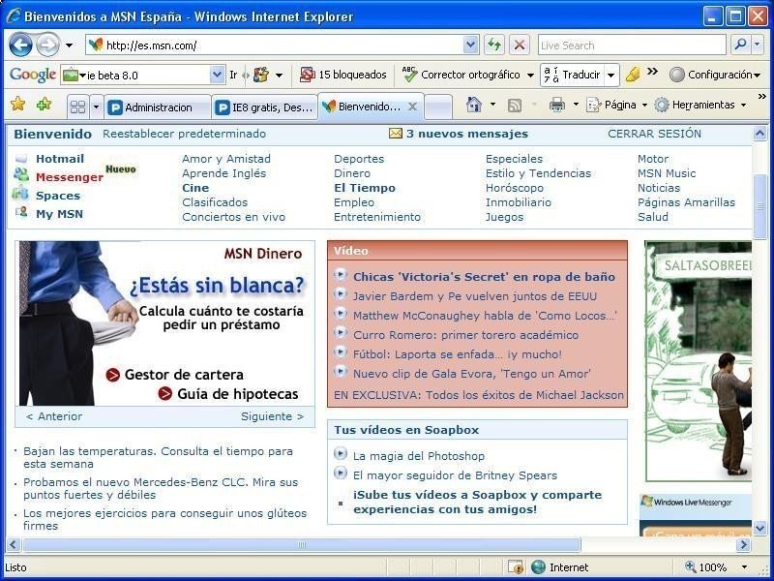Image resolution: width=774 pixels, height=581 pixels.
Task: Open the Messenger link
Action: tap(70, 177)
